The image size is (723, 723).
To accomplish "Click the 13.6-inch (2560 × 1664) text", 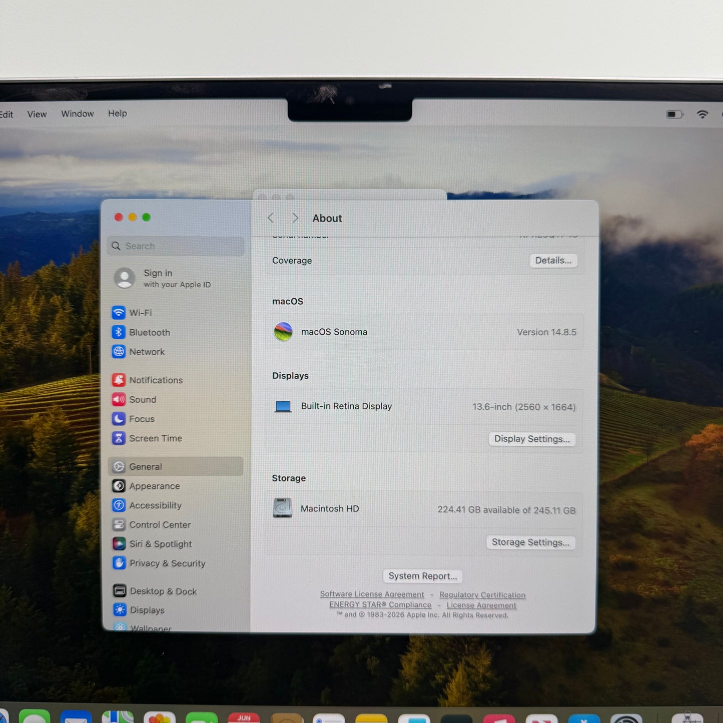I will click(524, 407).
